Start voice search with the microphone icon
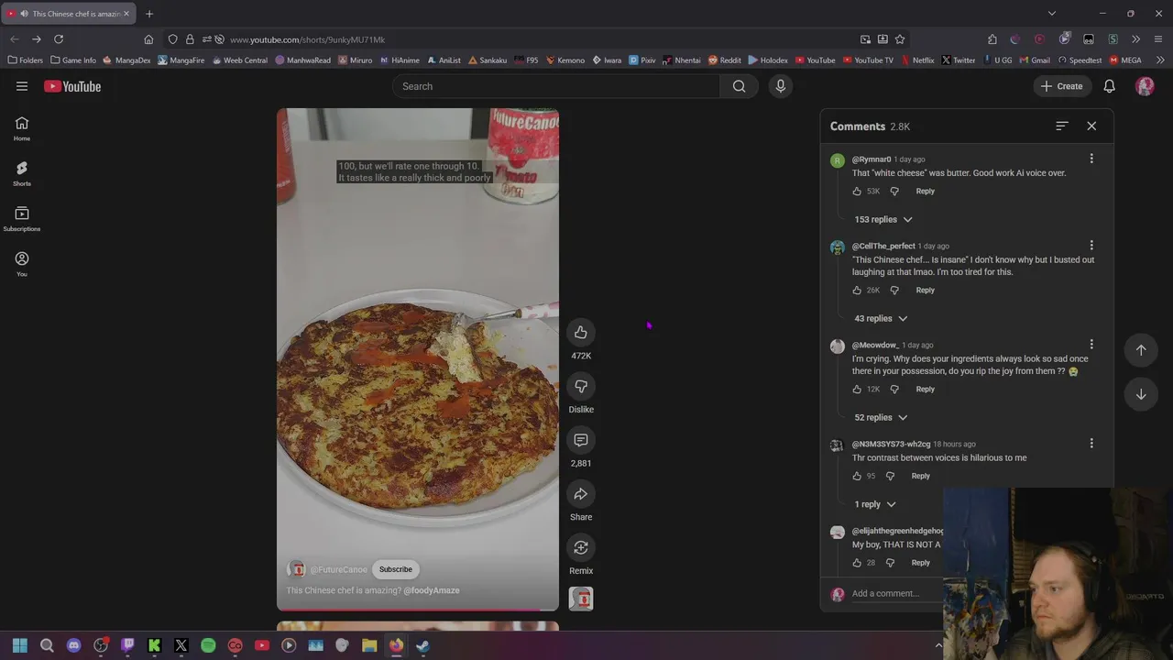 click(781, 86)
